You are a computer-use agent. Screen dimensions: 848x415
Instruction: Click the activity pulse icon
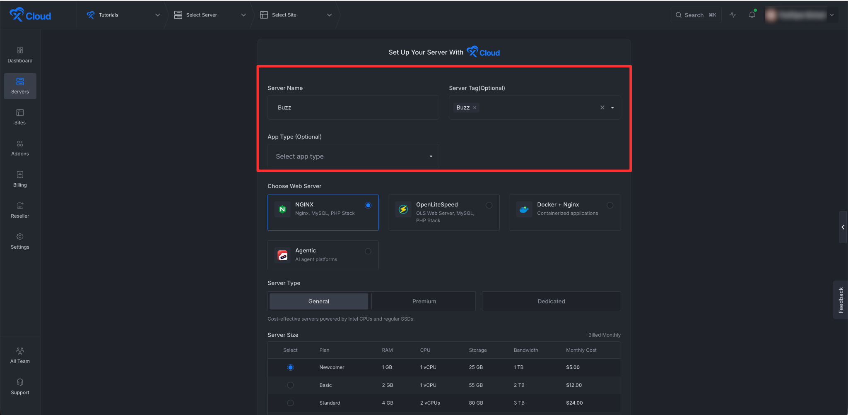[x=733, y=15]
